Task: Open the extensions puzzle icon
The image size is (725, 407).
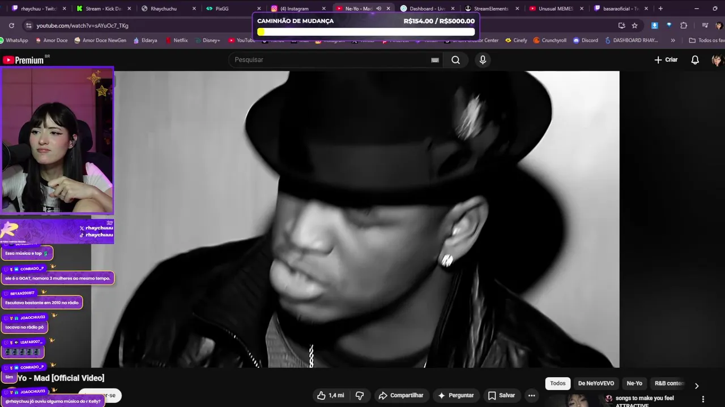Action: pyautogui.click(x=684, y=25)
